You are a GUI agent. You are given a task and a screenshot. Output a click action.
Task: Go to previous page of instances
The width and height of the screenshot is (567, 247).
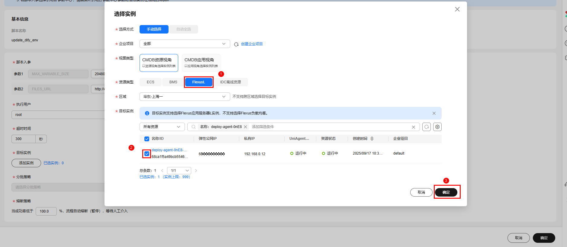click(x=162, y=171)
